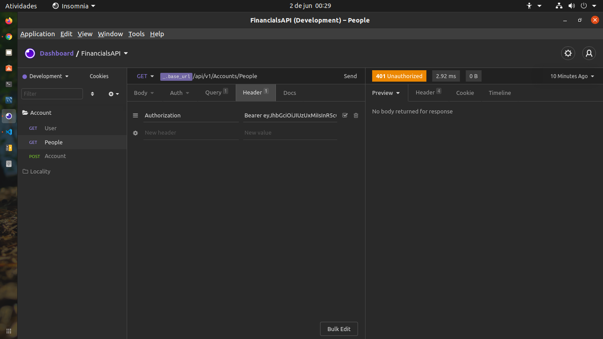Open the settings gear icon
Screen dimensions: 603x339
tap(568, 53)
